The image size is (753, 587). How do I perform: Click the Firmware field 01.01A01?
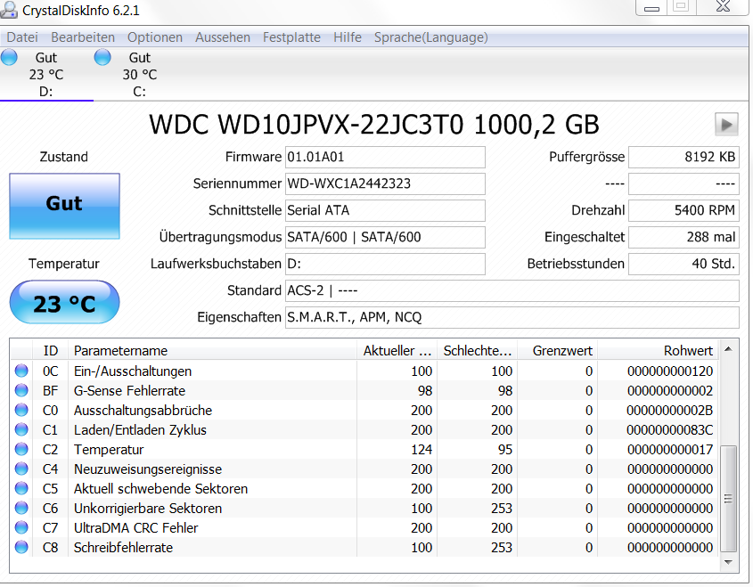385,157
